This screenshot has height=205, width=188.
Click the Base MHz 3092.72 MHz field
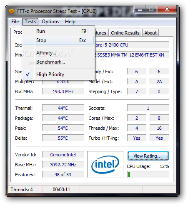click(x=63, y=165)
